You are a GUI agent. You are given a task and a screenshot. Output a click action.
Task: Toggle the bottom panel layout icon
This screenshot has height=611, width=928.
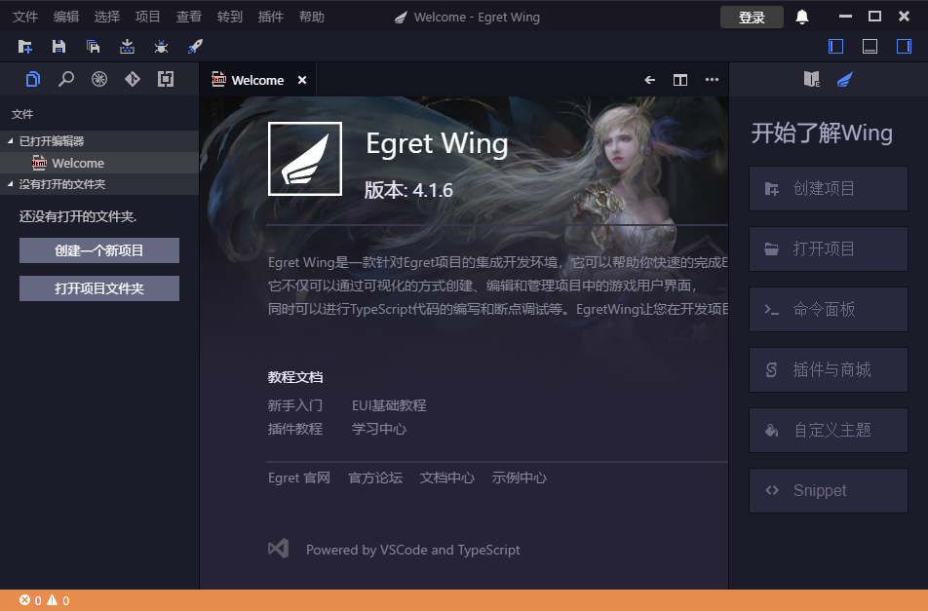click(x=870, y=46)
